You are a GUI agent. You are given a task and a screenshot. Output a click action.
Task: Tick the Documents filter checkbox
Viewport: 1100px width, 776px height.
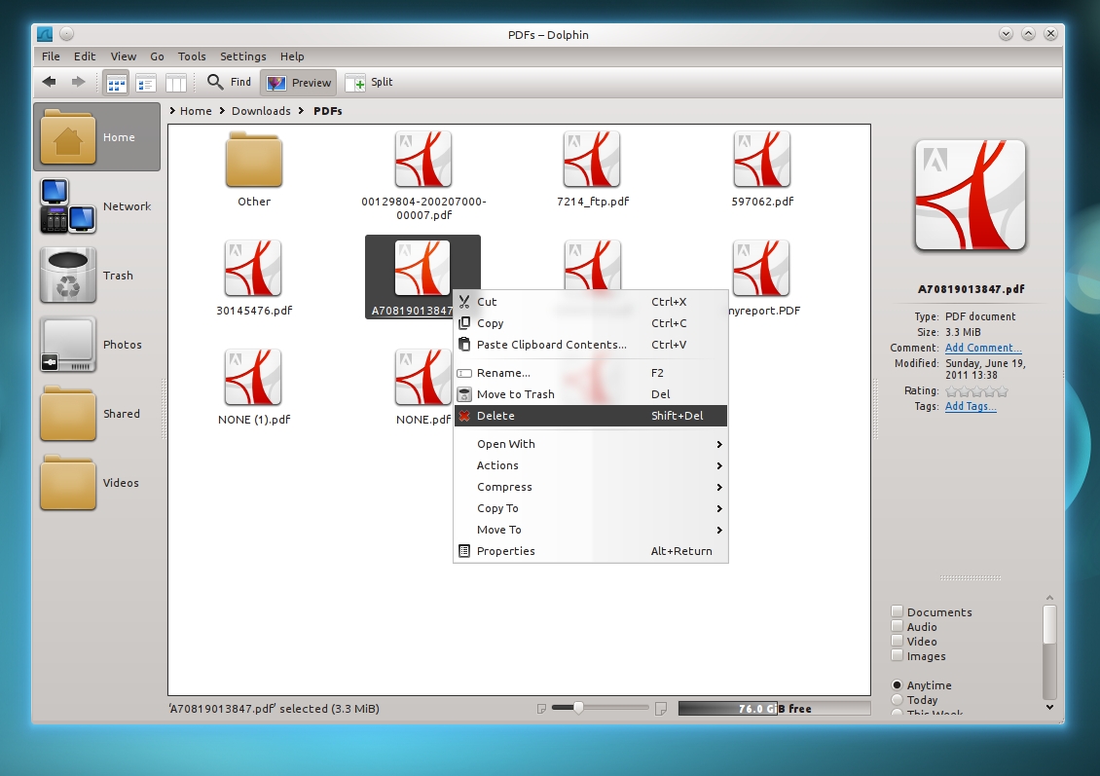click(897, 611)
